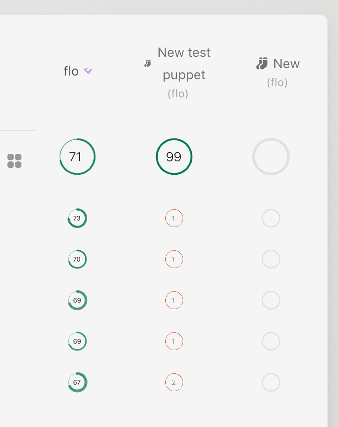Click the (flo) label under New test puppet
Screen dimensions: 339x427
click(178, 94)
